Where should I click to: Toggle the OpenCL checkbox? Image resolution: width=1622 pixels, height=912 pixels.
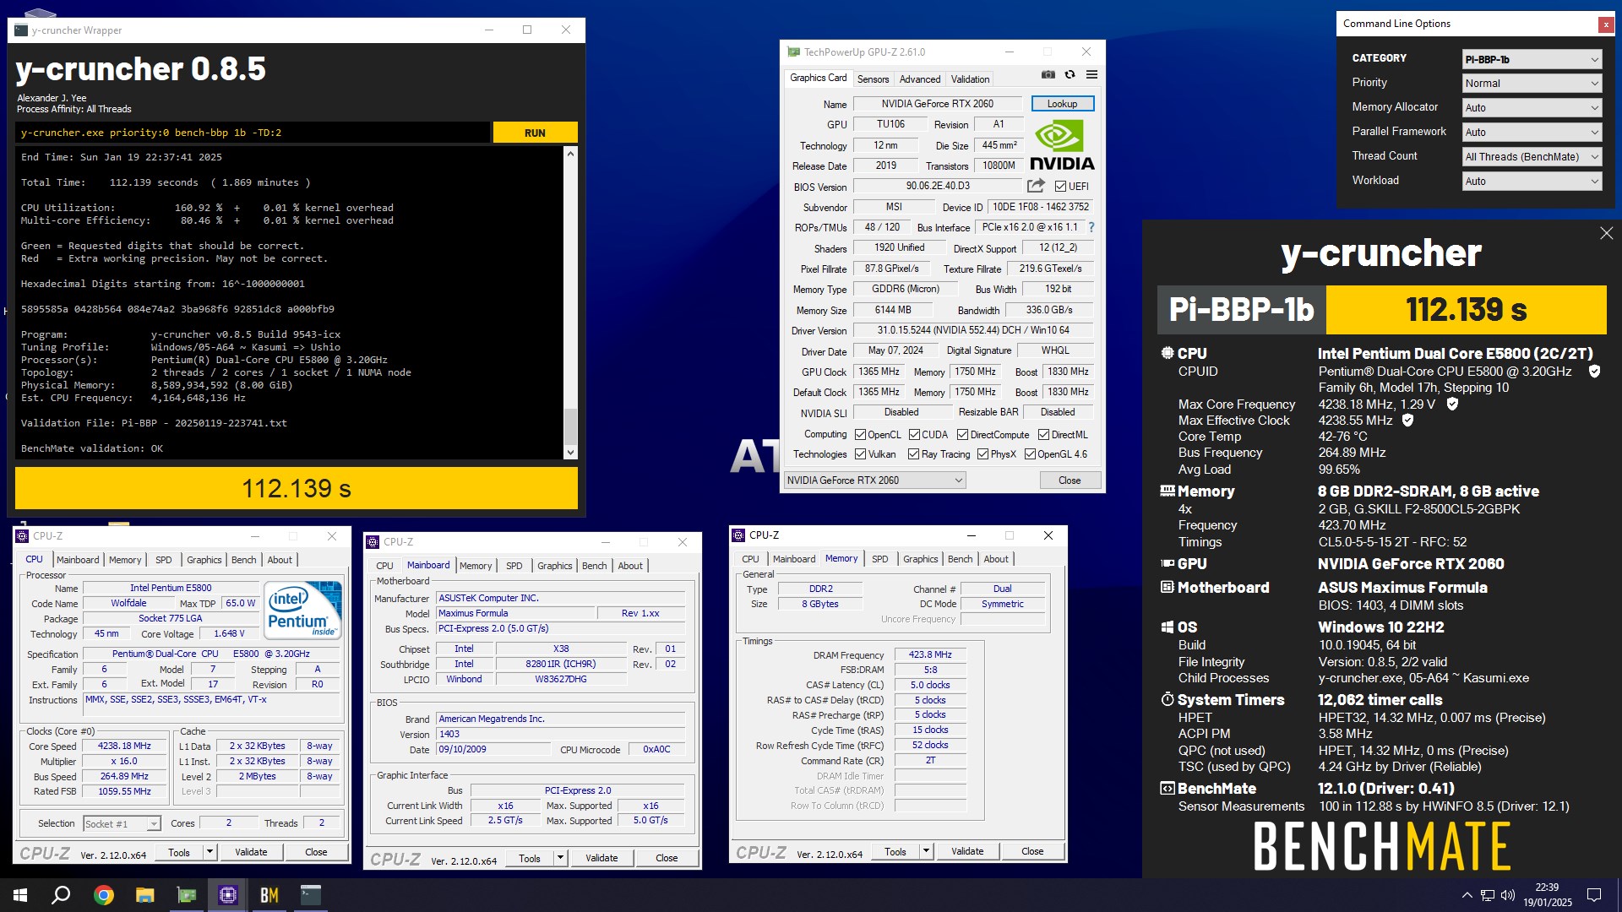[x=860, y=435]
